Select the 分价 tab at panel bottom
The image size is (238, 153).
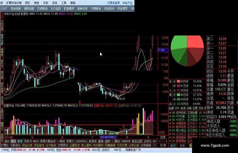coord(182,145)
